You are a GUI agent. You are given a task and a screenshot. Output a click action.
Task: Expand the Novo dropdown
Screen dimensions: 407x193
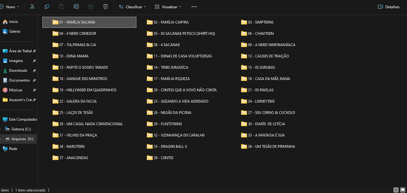(x=10, y=7)
